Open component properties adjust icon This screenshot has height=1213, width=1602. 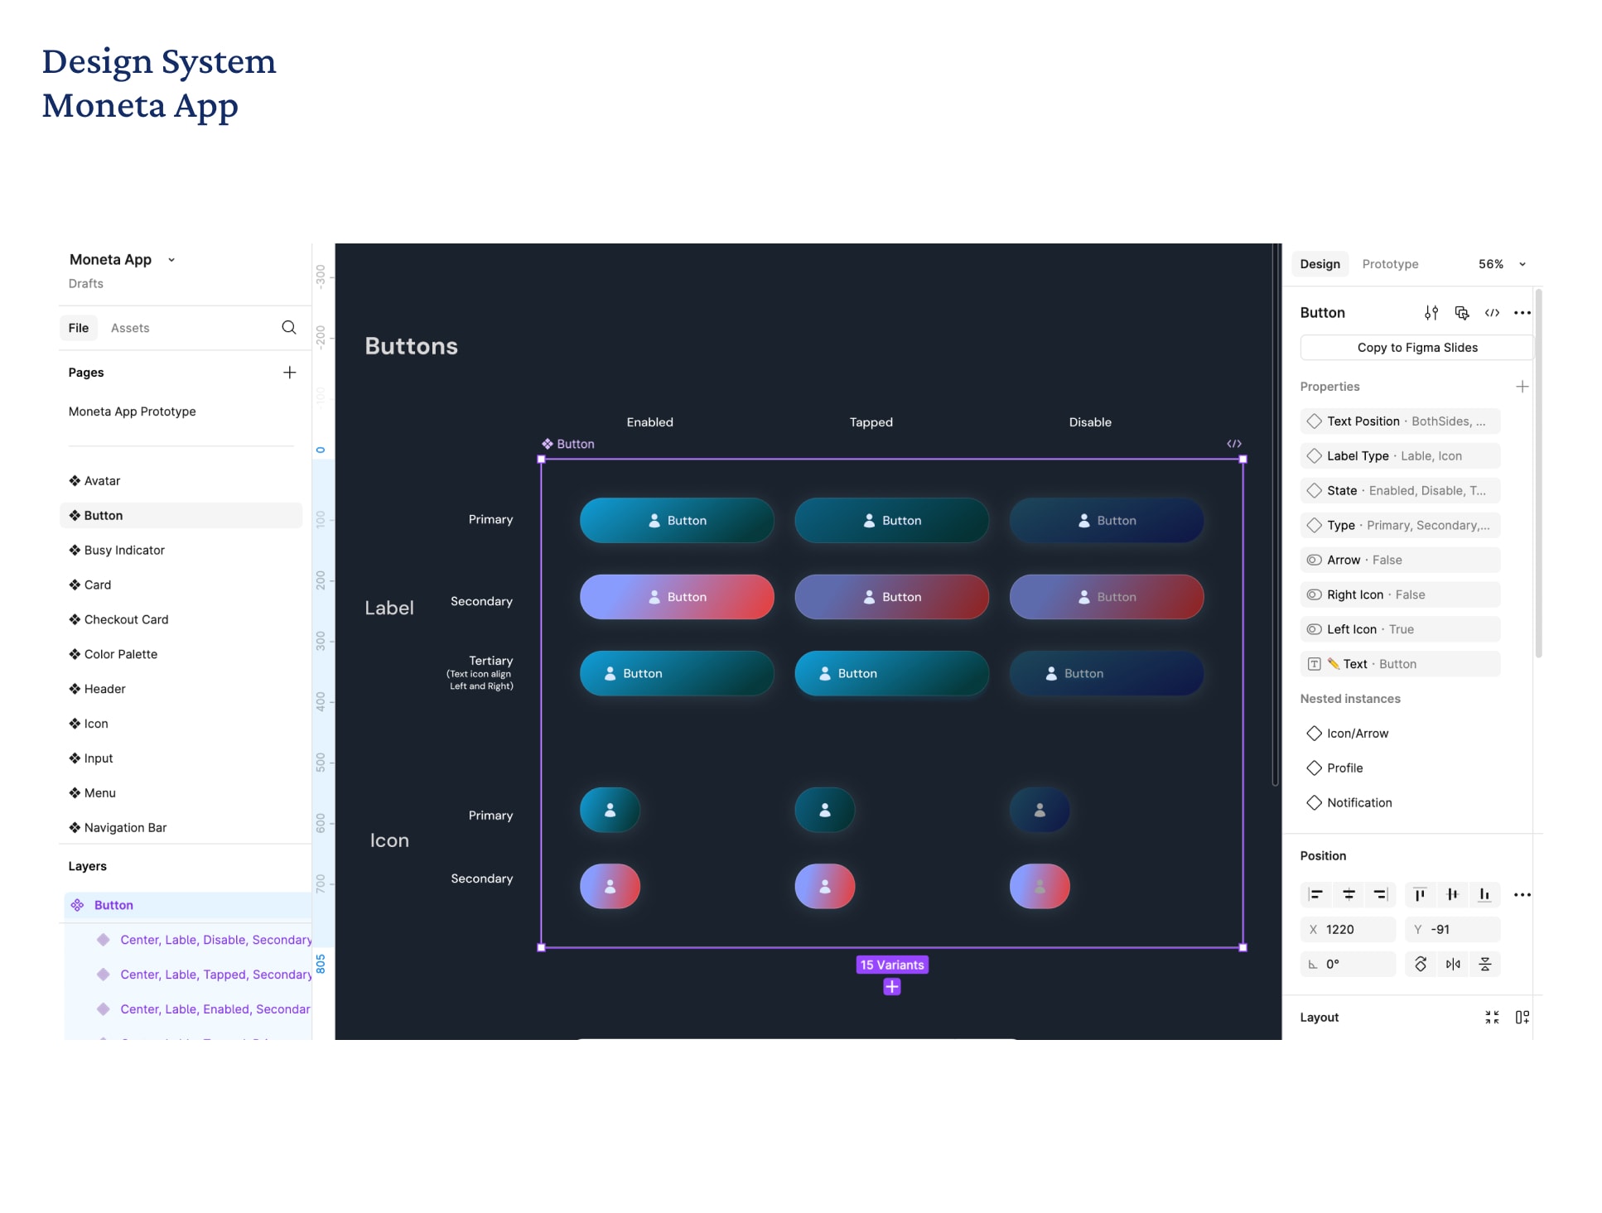point(1431,313)
